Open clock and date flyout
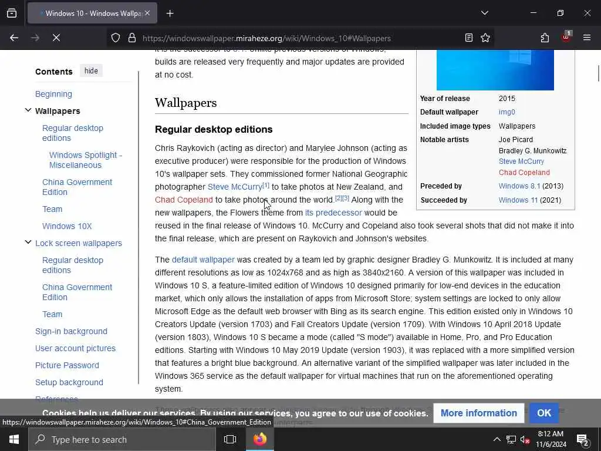This screenshot has width=601, height=451. coord(551,439)
